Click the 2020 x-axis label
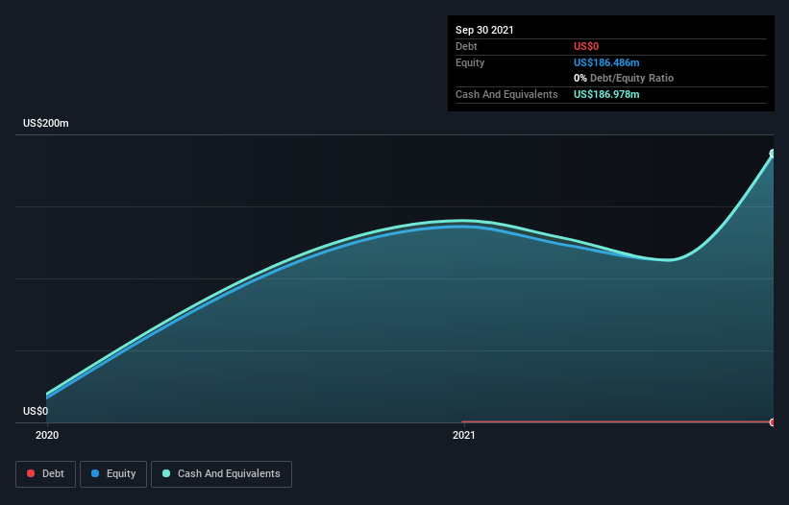The width and height of the screenshot is (789, 505). (47, 435)
